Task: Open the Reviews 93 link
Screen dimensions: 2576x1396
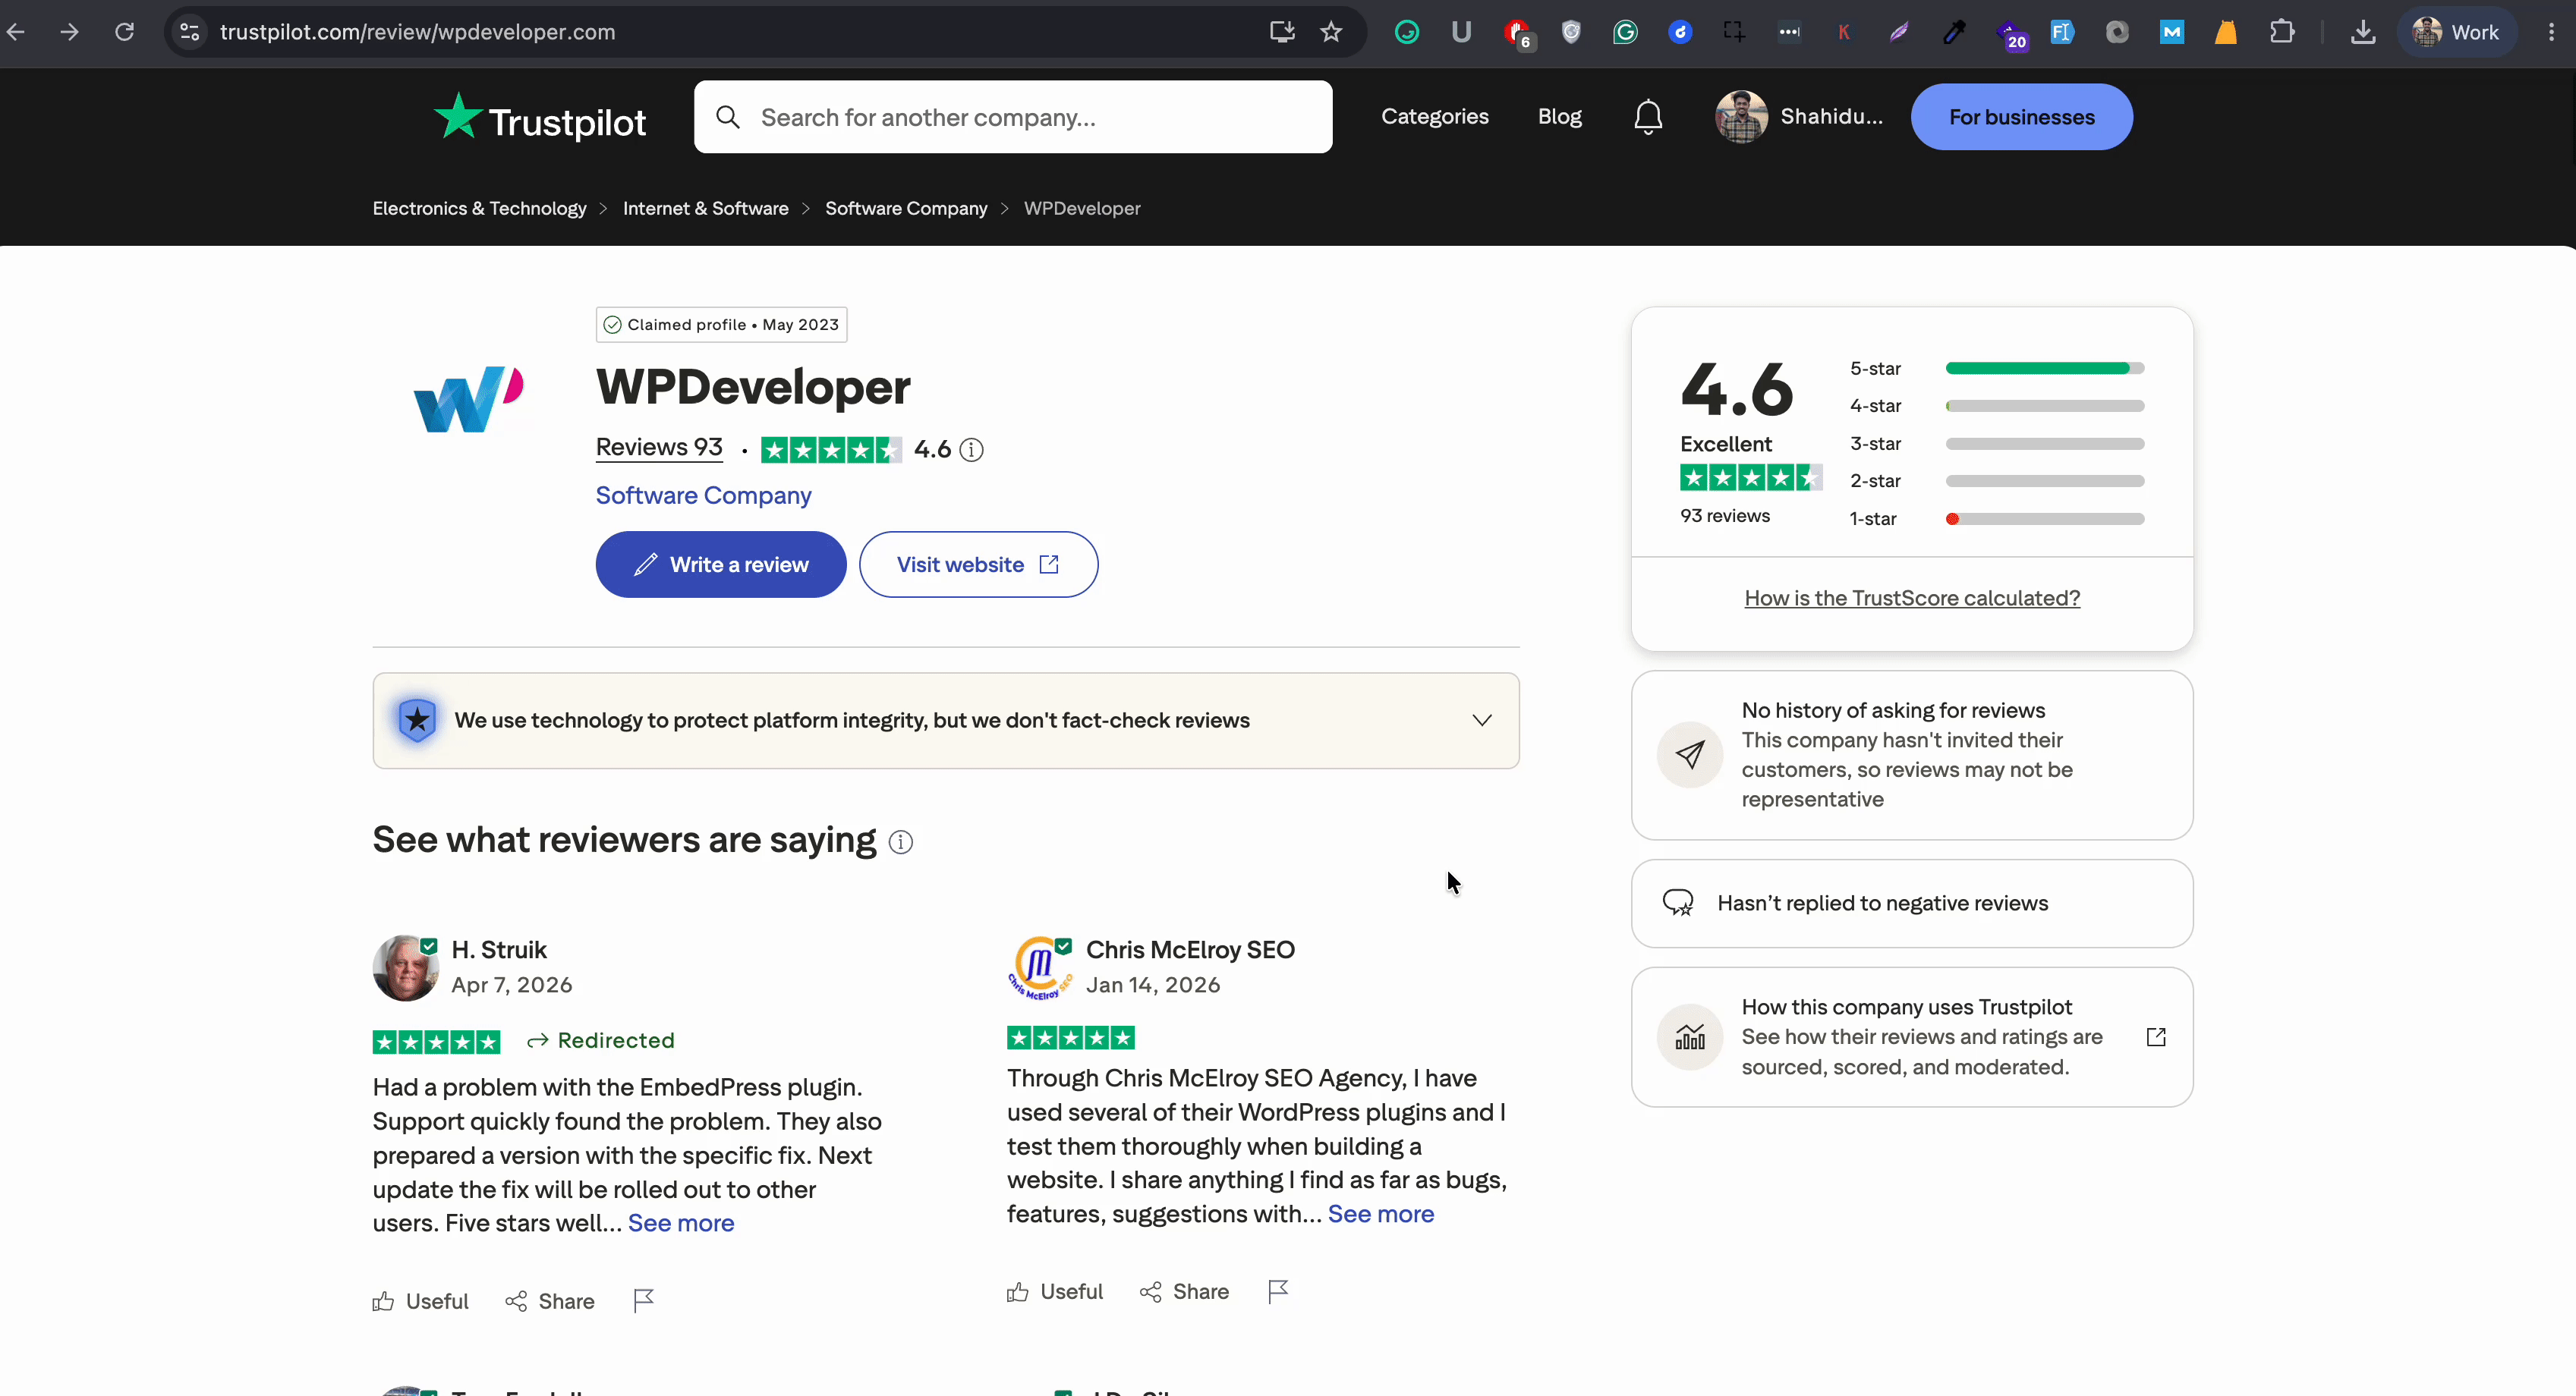Action: [x=659, y=447]
